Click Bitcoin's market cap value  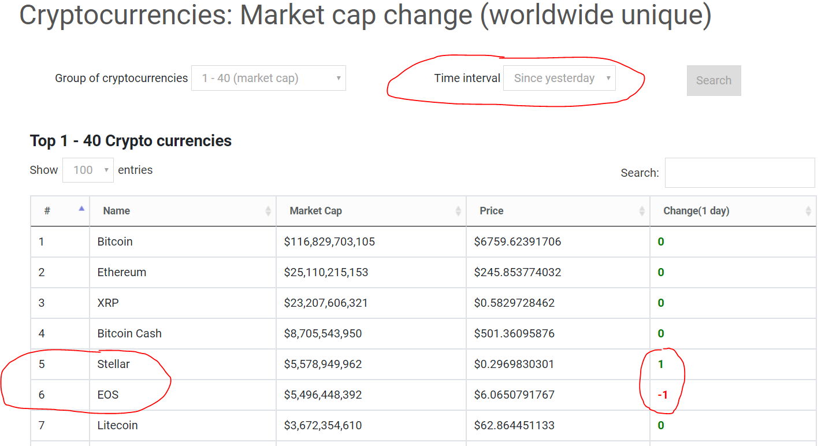click(329, 241)
